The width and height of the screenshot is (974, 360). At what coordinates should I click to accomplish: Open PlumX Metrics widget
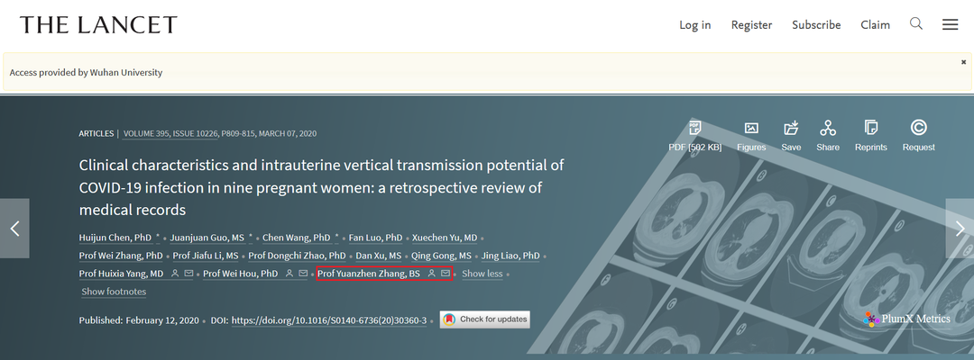coord(907,319)
